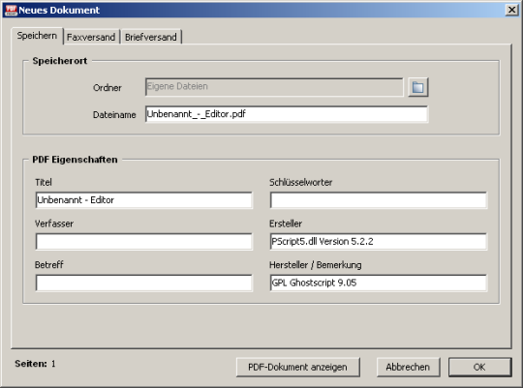The height and width of the screenshot is (388, 523).
Task: Focus the empty Schlüsselwörter field
Action: 379,200
